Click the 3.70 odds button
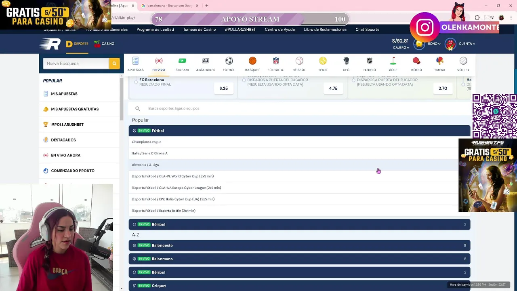517x291 pixels. (x=443, y=88)
